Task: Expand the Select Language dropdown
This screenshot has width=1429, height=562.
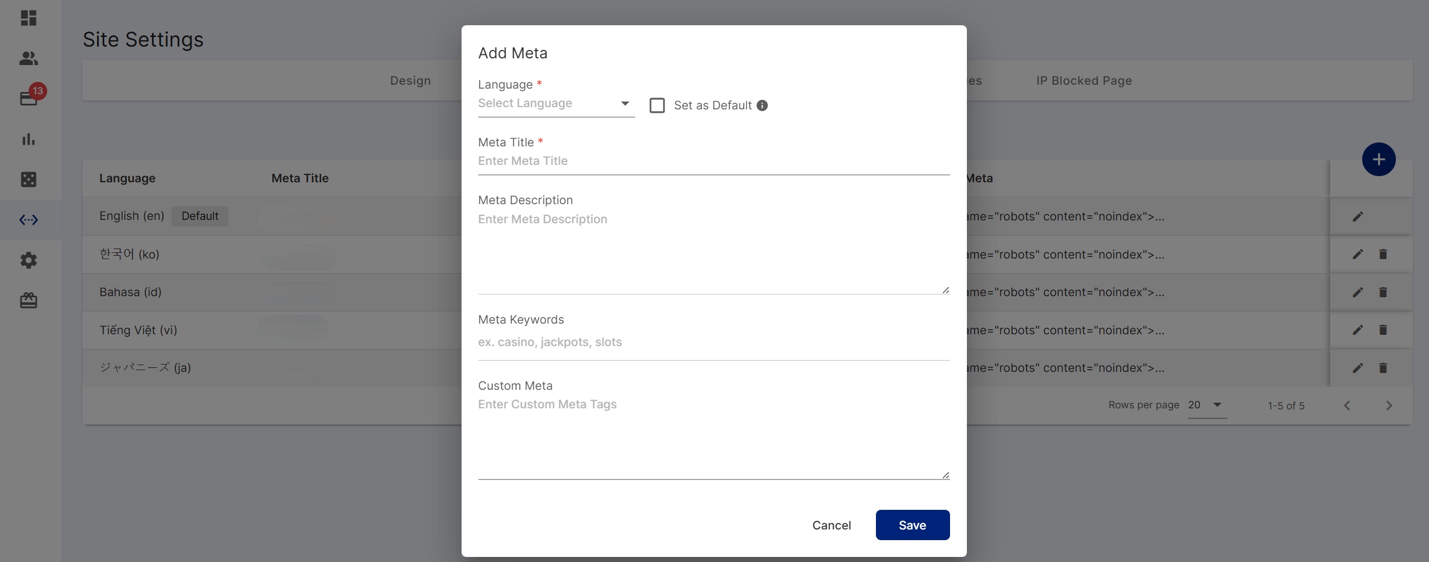Action: point(556,104)
